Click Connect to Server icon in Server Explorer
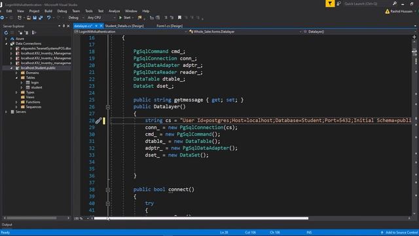 pyautogui.click(x=26, y=33)
